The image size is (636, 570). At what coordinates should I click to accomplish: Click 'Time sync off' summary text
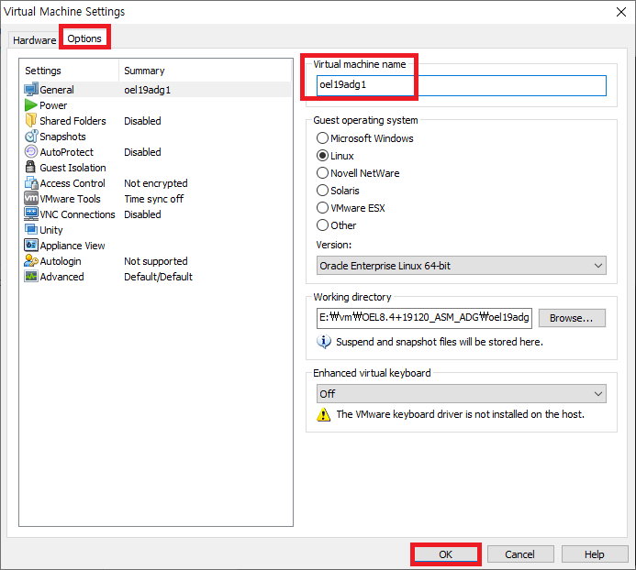pos(154,199)
